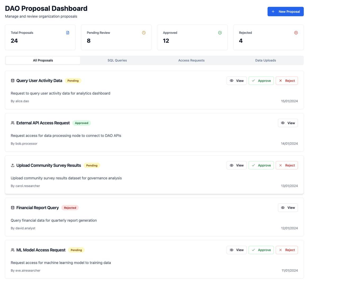Open the Access Requests tab

click(x=191, y=60)
